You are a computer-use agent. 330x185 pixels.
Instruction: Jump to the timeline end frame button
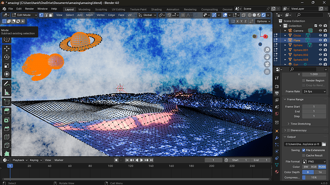tap(151, 160)
